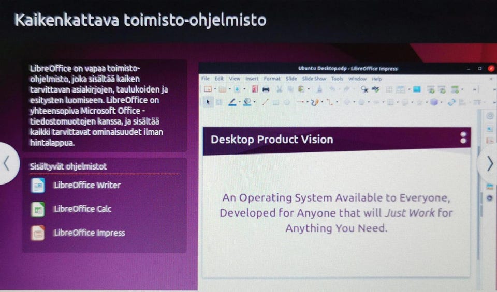Open the Slide menu in Impress

tap(291, 79)
